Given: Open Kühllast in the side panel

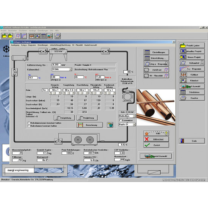Looking at the screenshot, I should pos(192,75).
